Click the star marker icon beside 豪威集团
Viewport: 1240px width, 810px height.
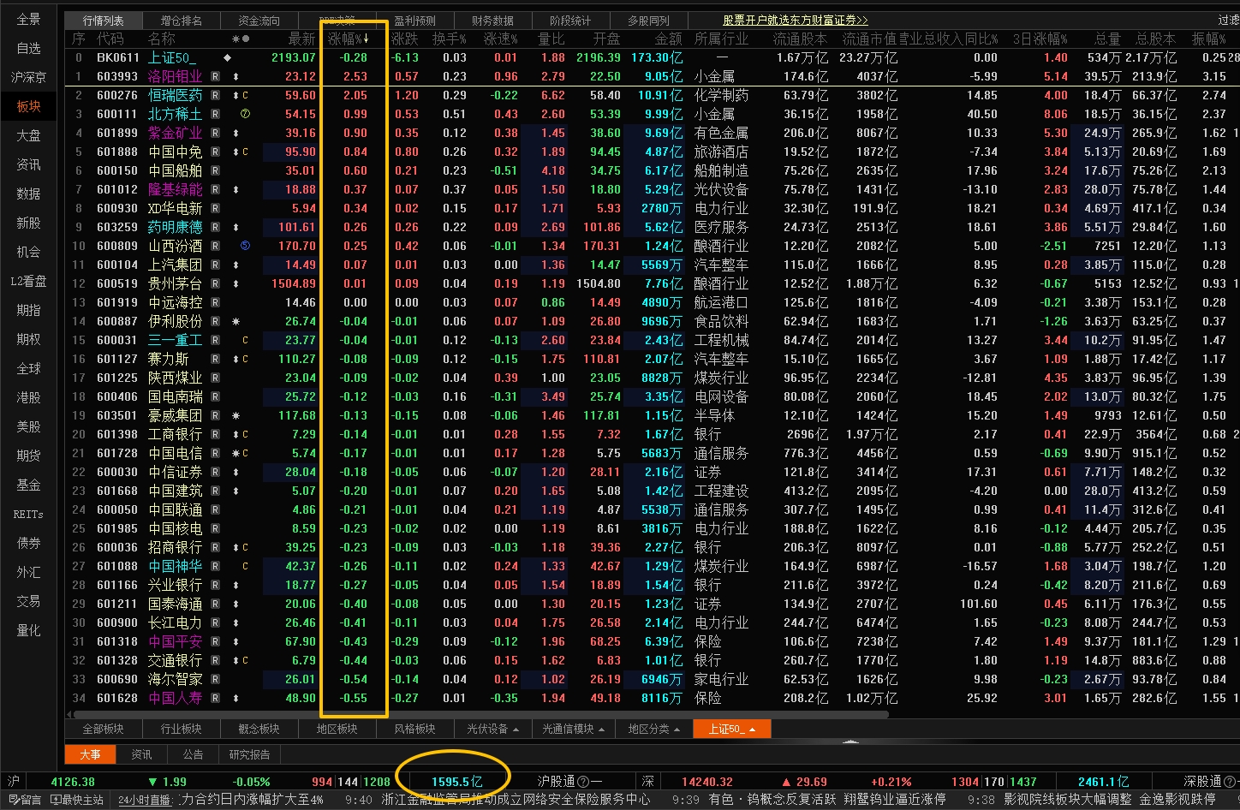236,415
